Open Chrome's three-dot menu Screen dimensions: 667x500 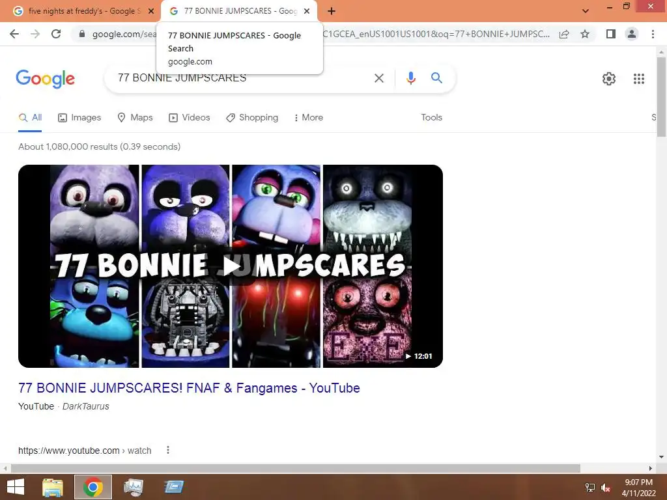coord(653,34)
